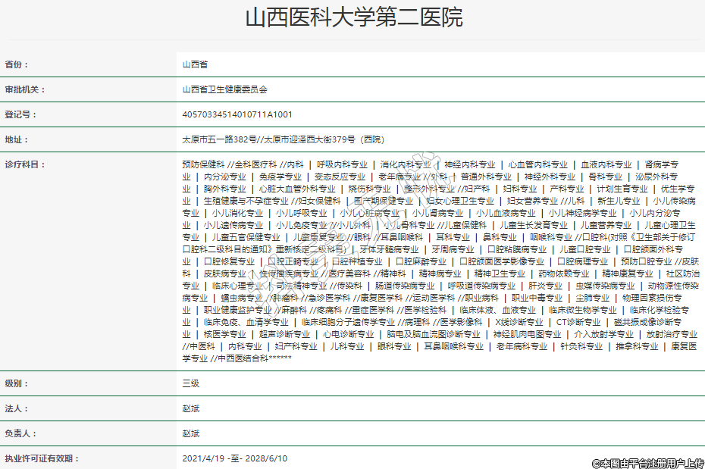This screenshot has width=705, height=469.
Task: Select the 审批机关 row label
Action: point(25,89)
